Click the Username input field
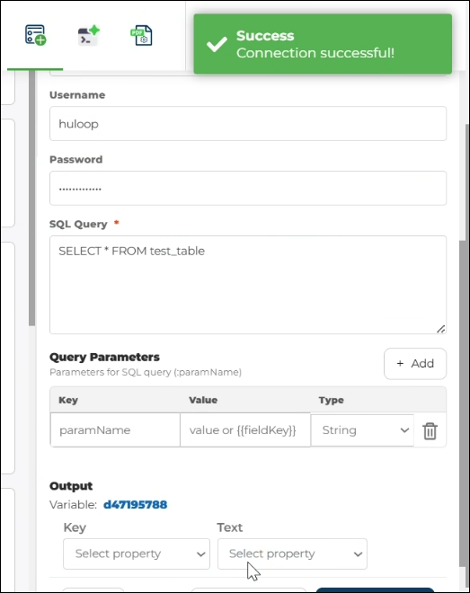 [x=248, y=124]
